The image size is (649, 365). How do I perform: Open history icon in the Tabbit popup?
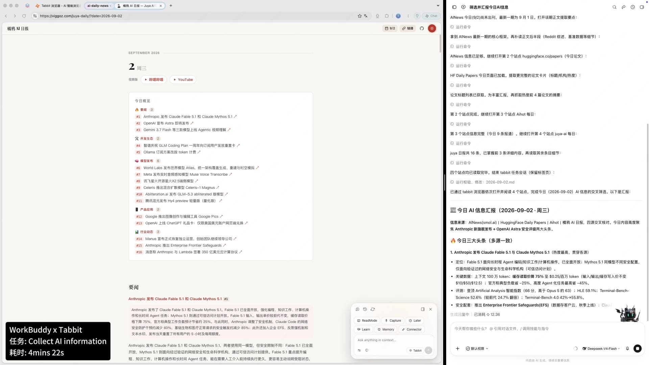point(365,309)
